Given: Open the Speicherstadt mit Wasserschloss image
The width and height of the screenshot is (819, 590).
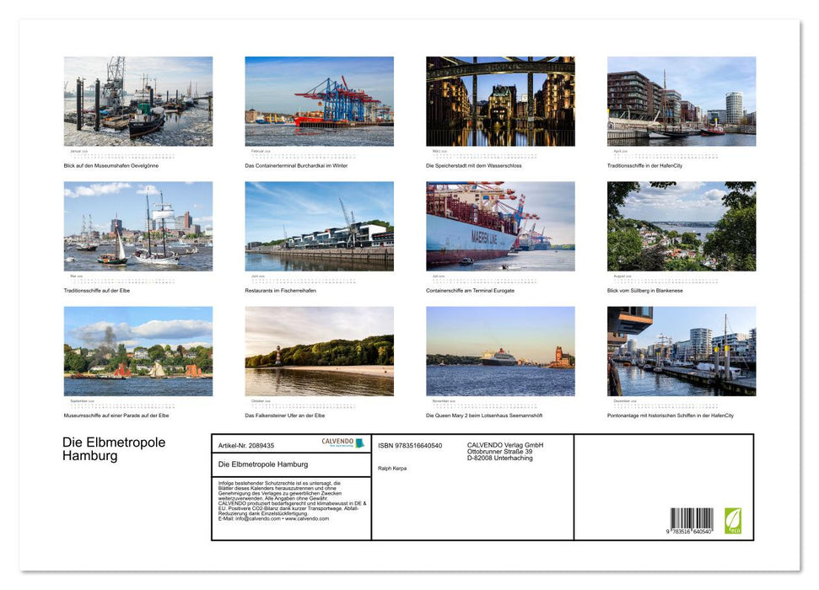Looking at the screenshot, I should pos(501,100).
